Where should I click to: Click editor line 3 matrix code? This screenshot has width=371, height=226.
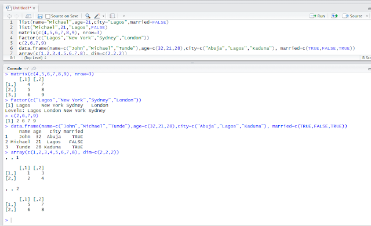click(x=60, y=32)
